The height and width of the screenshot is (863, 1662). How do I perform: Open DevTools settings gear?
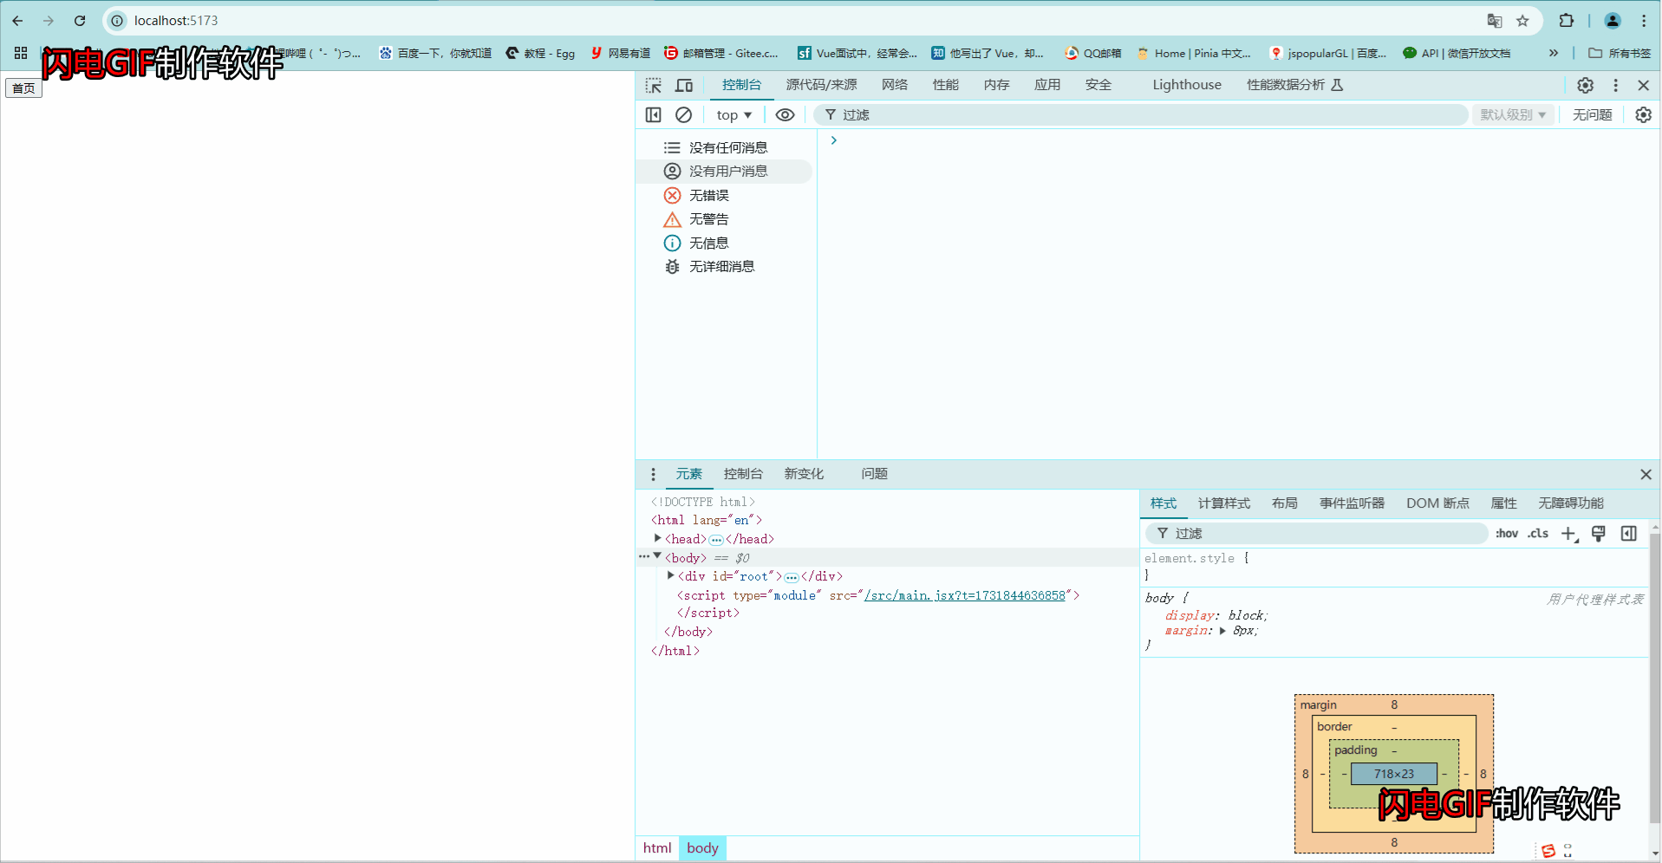pos(1585,85)
